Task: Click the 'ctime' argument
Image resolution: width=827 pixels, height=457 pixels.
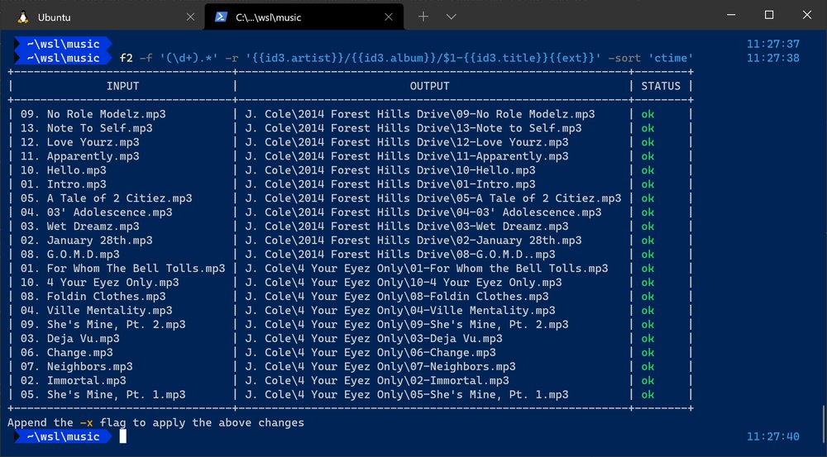Action: (671, 58)
